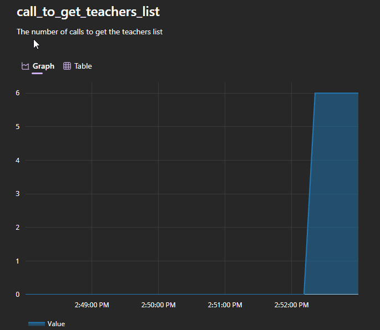Select the metric description text
The height and width of the screenshot is (330, 380).
tap(89, 32)
